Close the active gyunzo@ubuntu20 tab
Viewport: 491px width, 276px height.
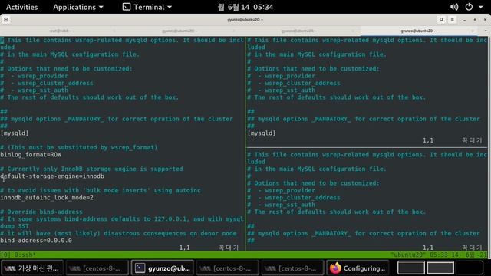[x=473, y=31]
